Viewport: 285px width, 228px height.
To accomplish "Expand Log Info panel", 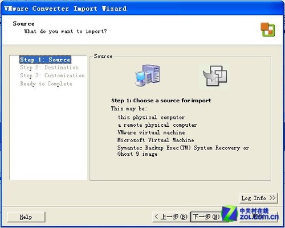I will [258, 198].
